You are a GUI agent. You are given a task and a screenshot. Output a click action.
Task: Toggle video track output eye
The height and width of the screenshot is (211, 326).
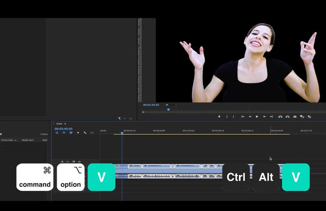[x=79, y=161]
